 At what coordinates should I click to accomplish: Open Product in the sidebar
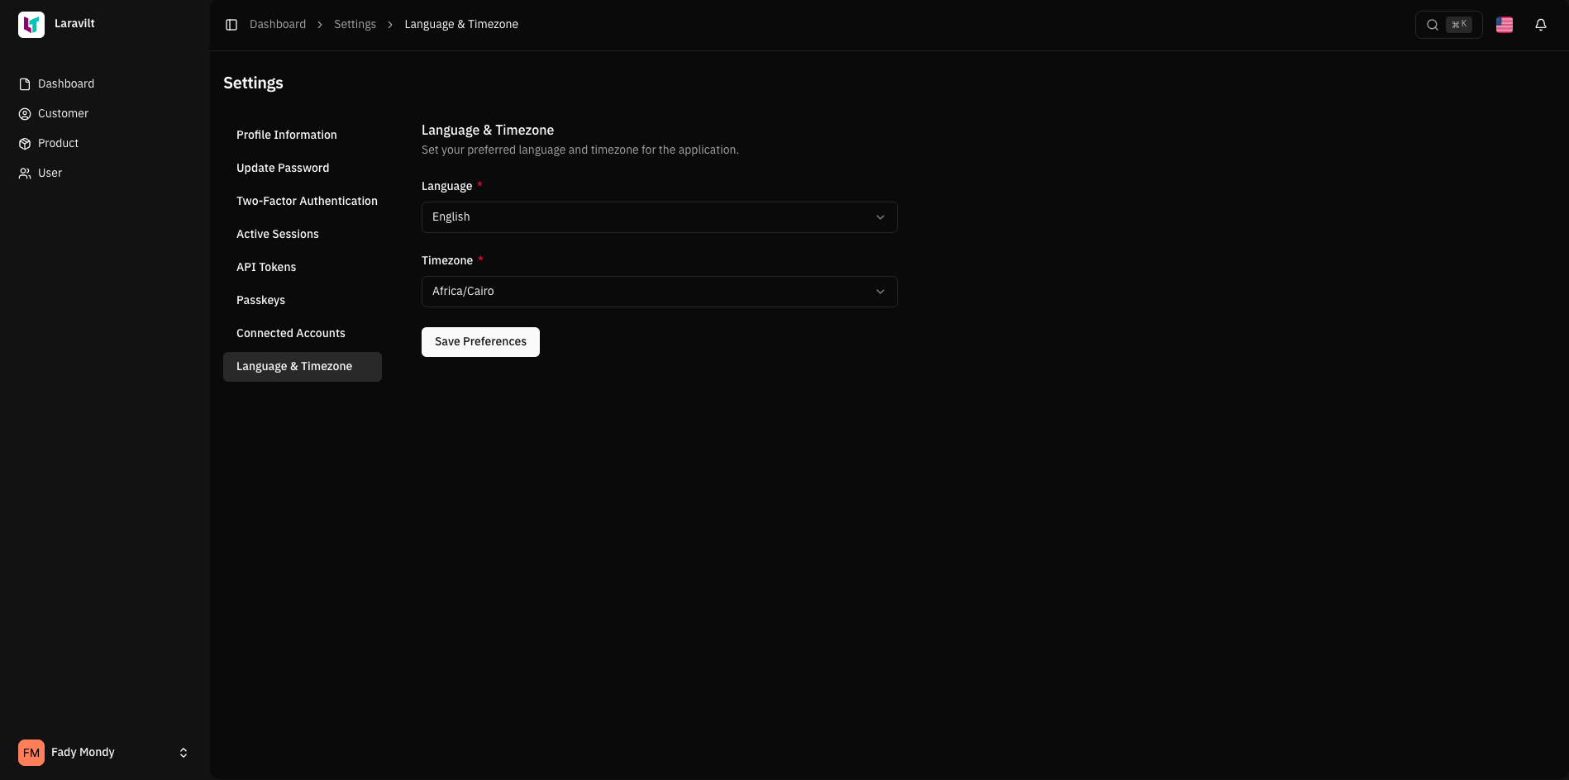click(104, 144)
